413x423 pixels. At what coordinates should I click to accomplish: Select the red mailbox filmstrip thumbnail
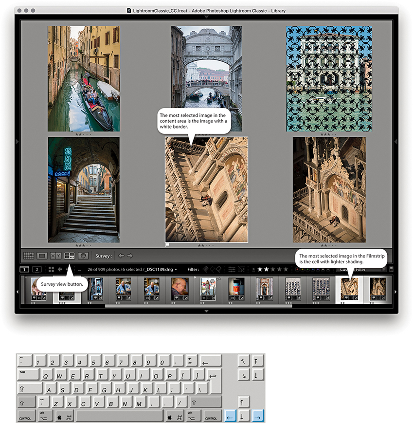pos(236,289)
